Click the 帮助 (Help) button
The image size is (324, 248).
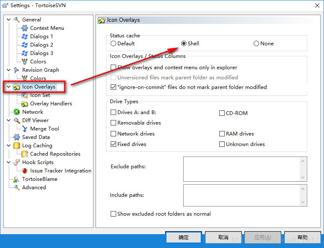(x=303, y=237)
